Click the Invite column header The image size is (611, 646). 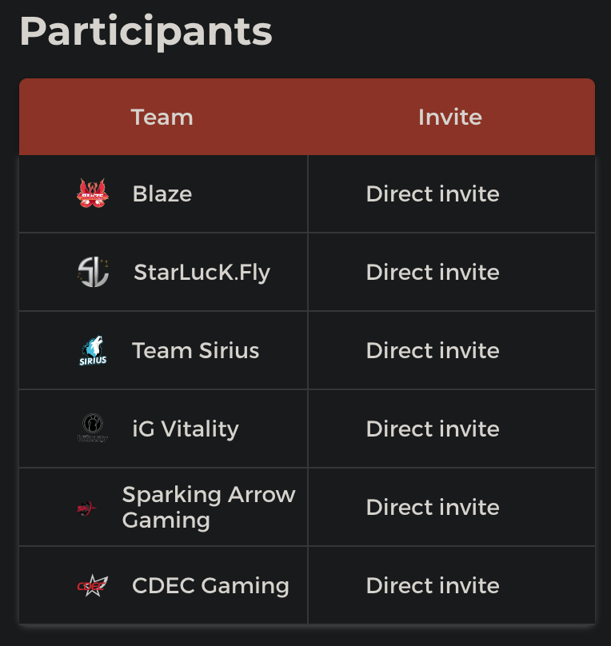[x=450, y=117]
